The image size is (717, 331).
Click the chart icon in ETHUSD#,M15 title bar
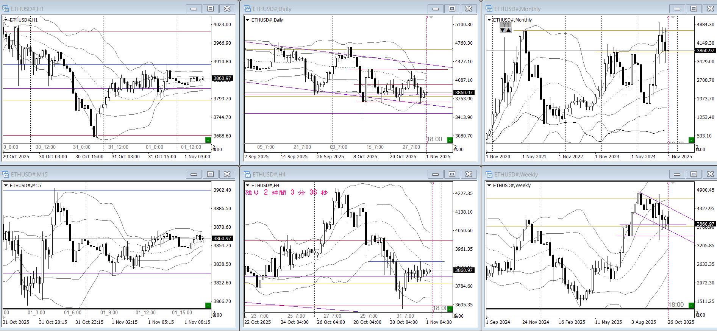coord(6,174)
